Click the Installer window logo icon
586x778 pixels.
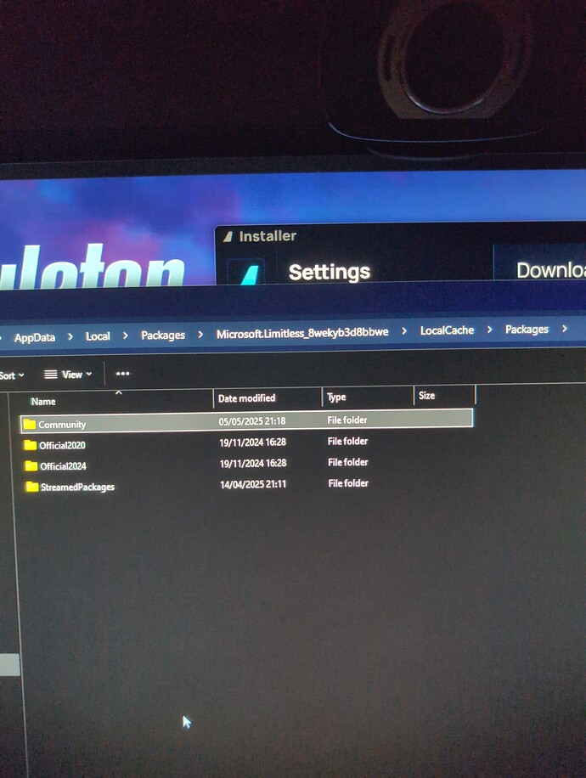click(228, 237)
